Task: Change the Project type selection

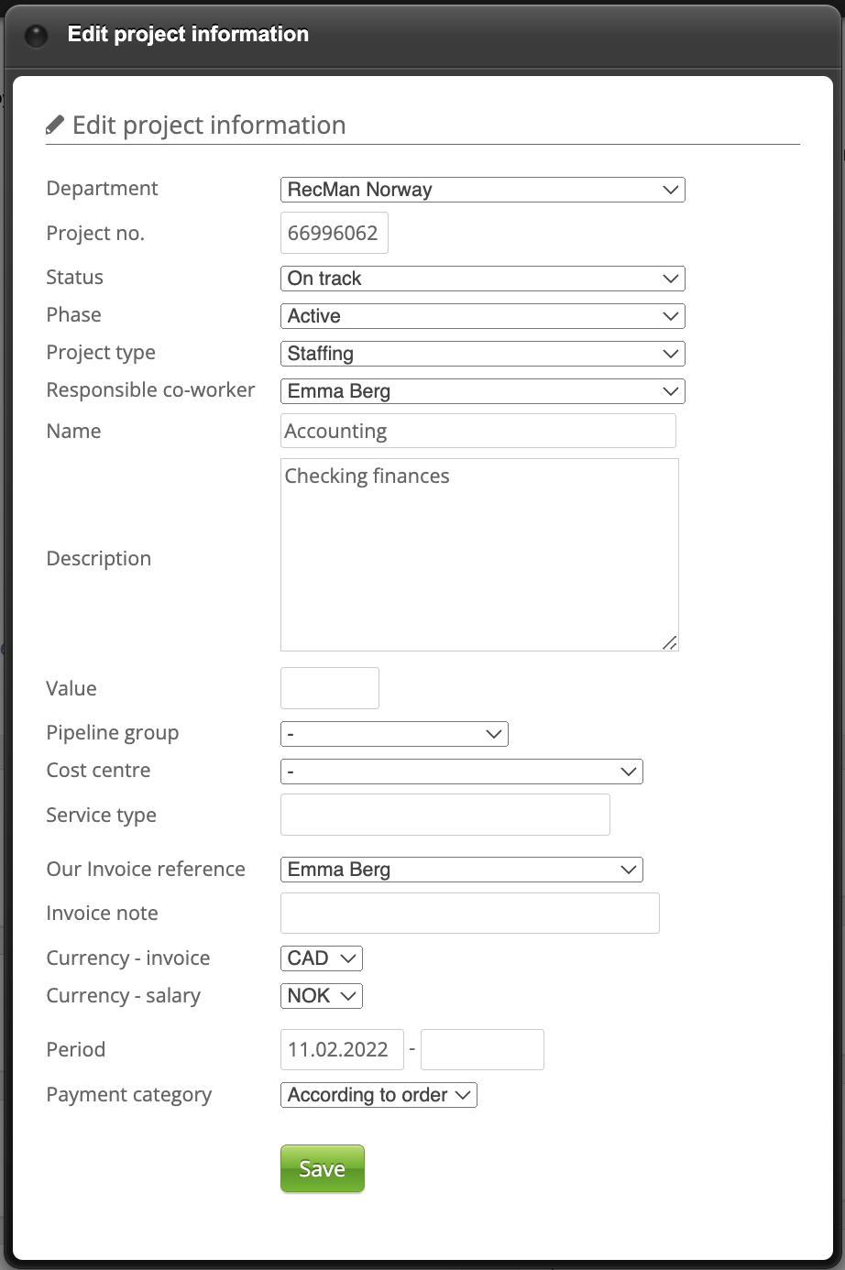Action: [482, 354]
